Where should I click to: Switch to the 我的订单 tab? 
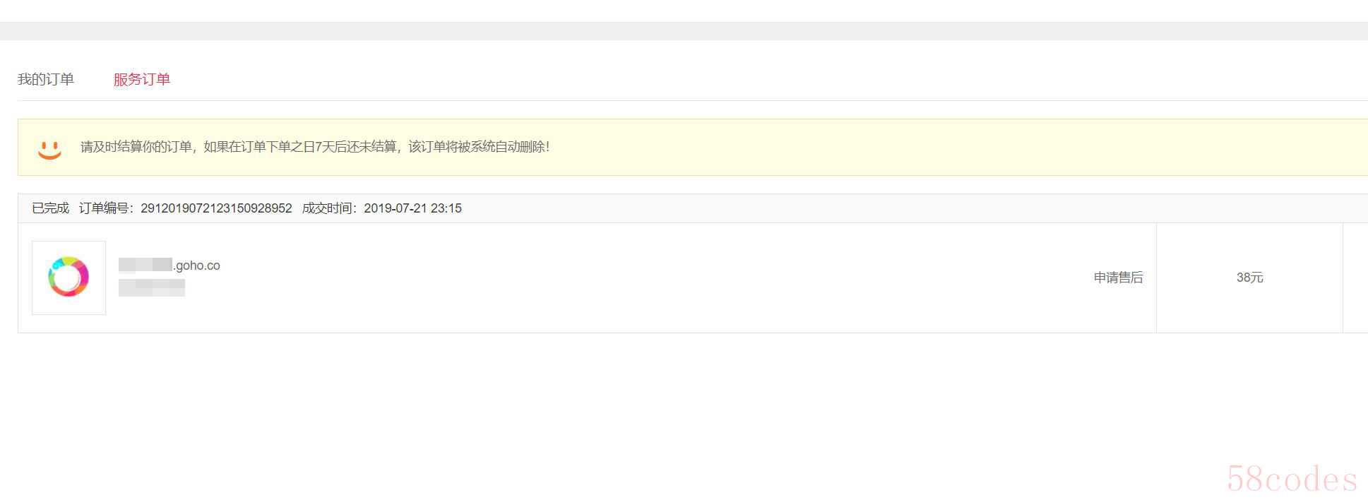click(46, 79)
